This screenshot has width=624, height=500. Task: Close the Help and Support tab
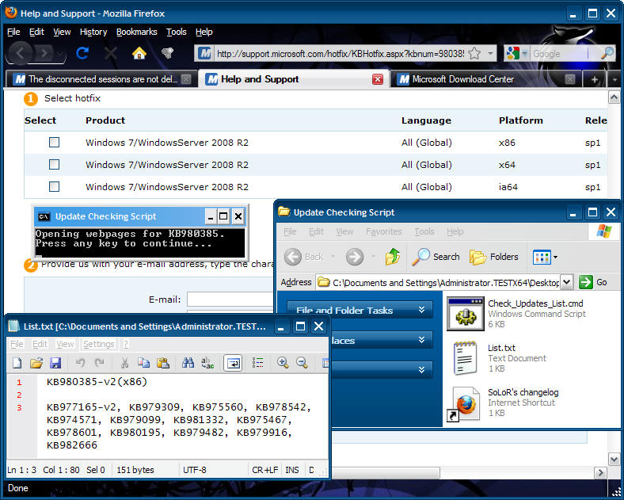[378, 79]
